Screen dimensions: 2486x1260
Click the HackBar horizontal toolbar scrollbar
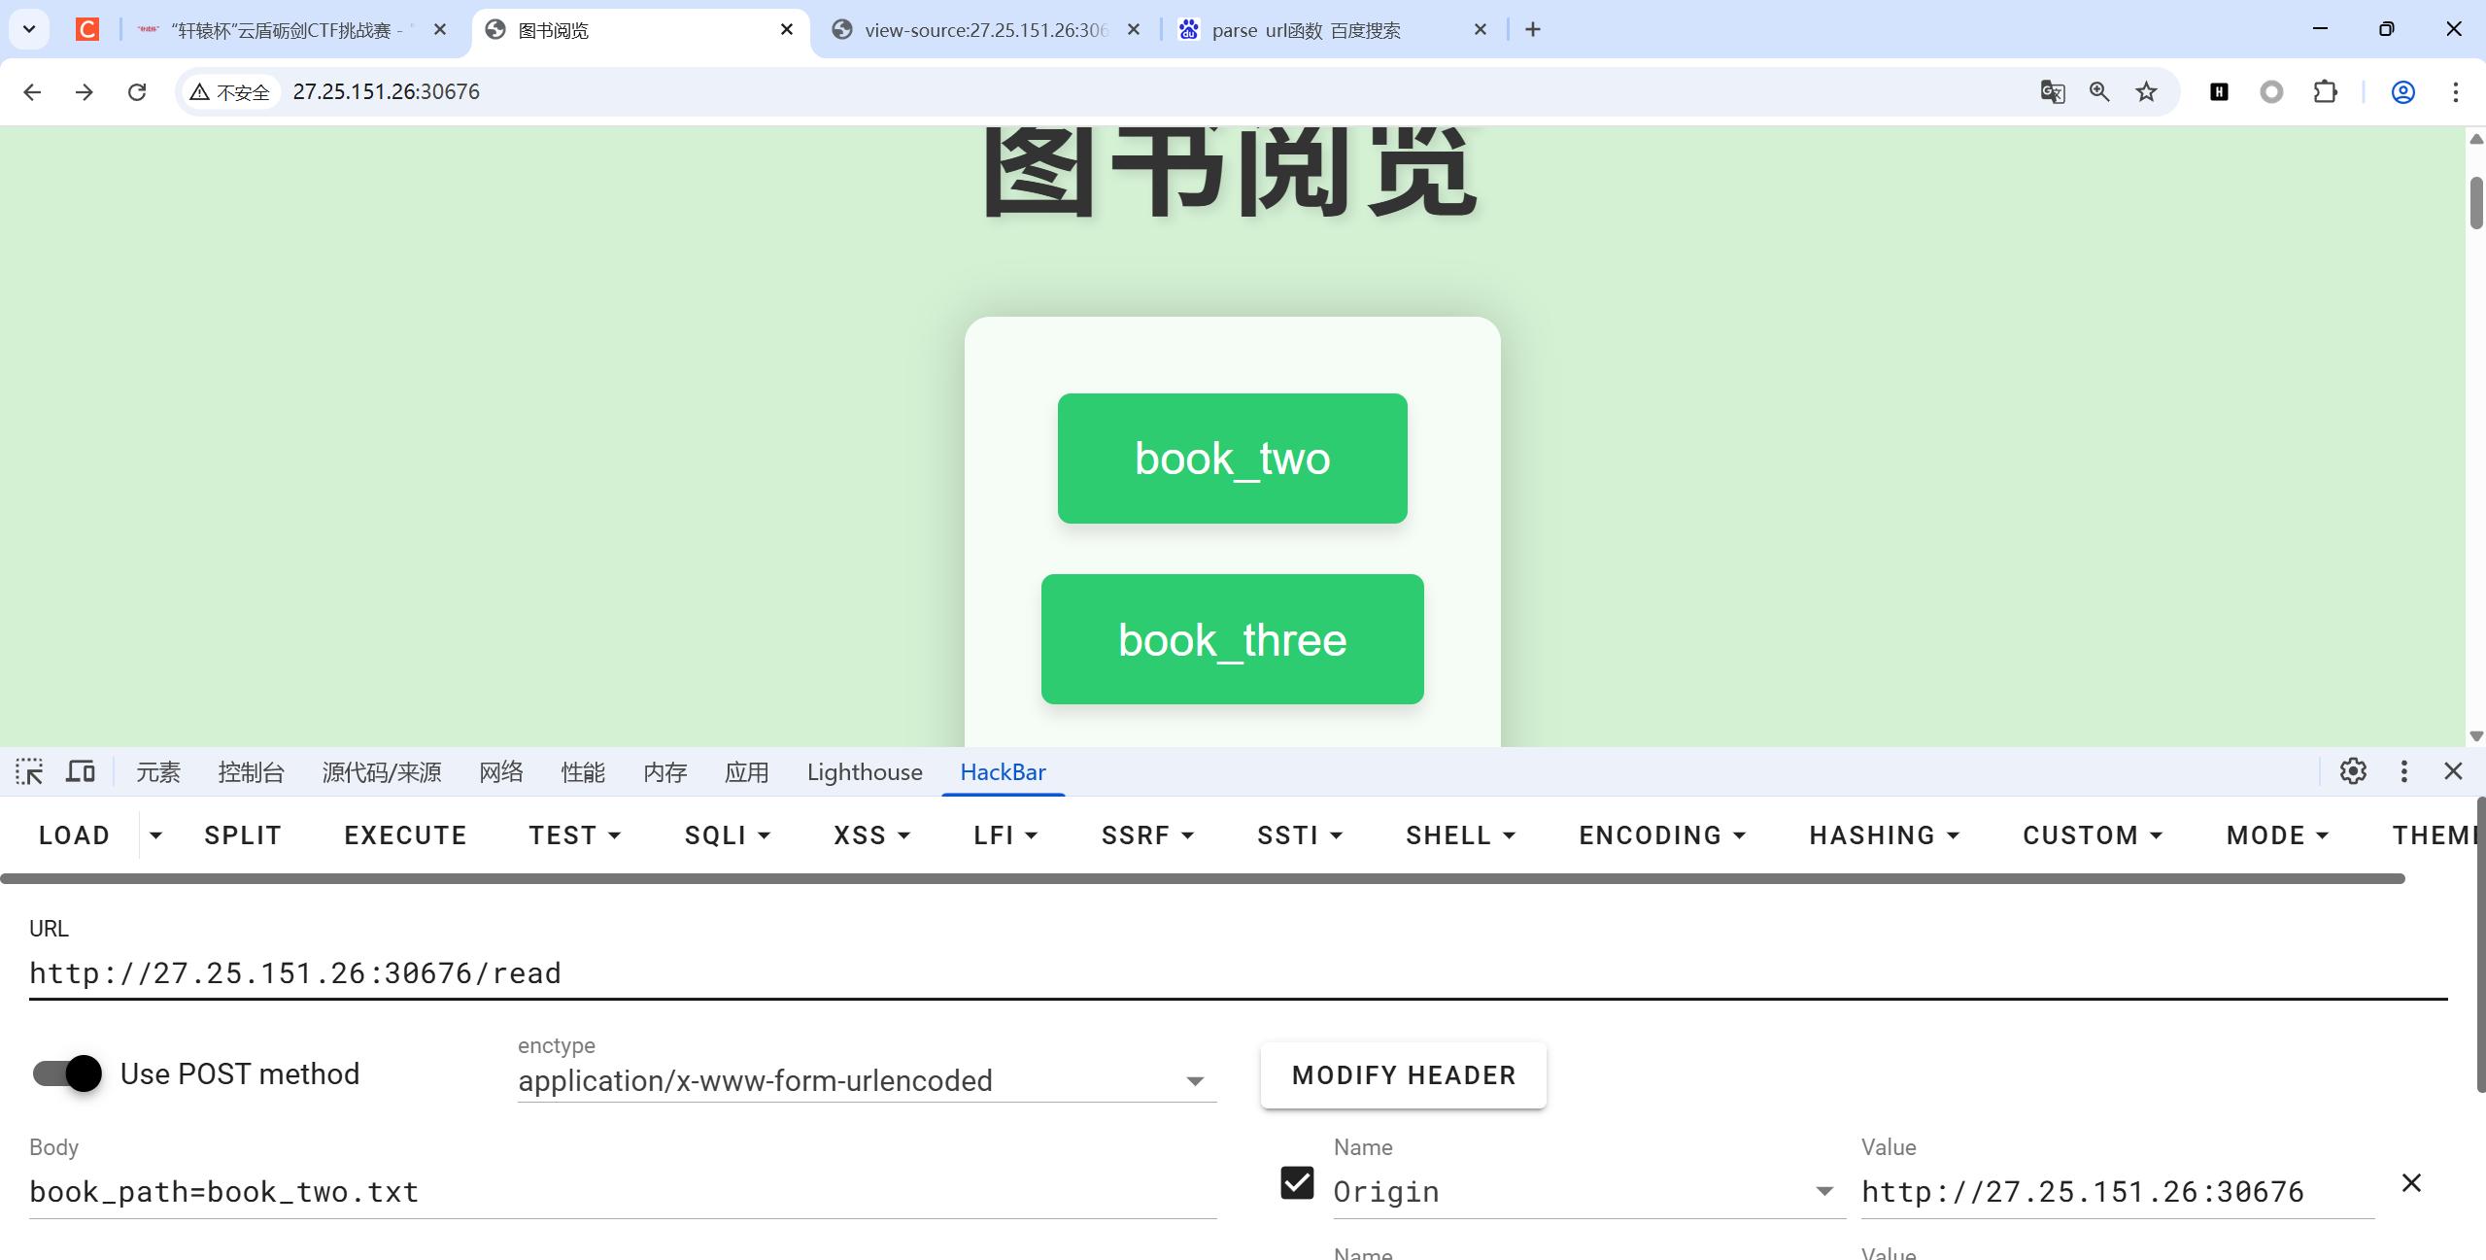(1203, 879)
